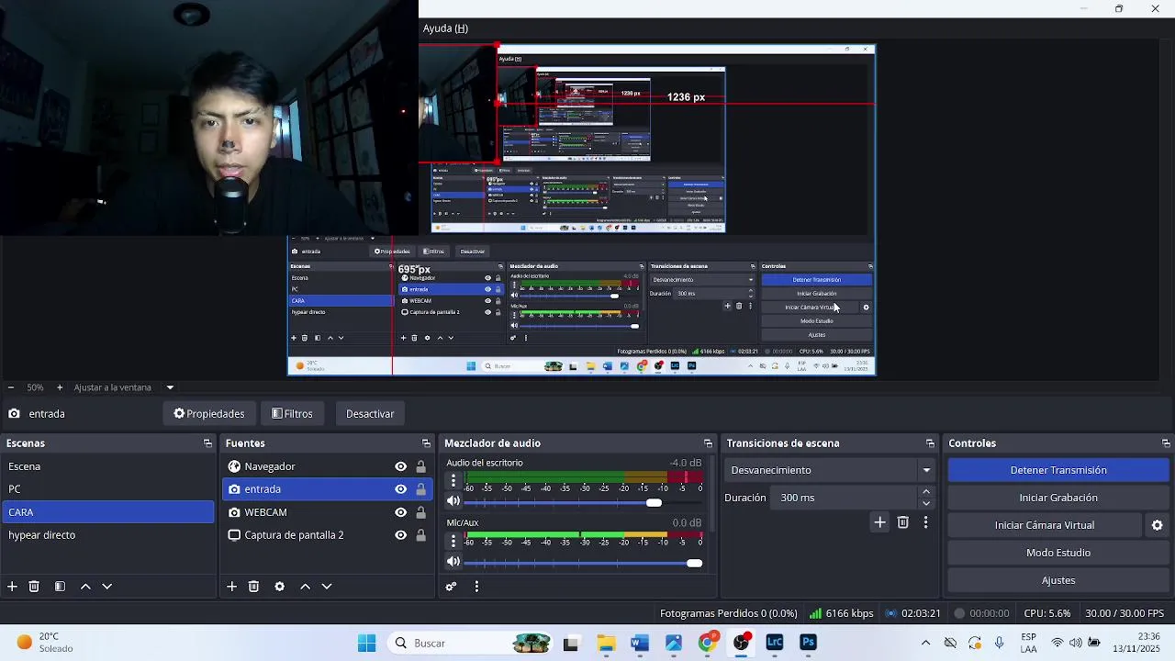Open Propiedades for the entrada source
1175x661 pixels.
pyautogui.click(x=209, y=414)
